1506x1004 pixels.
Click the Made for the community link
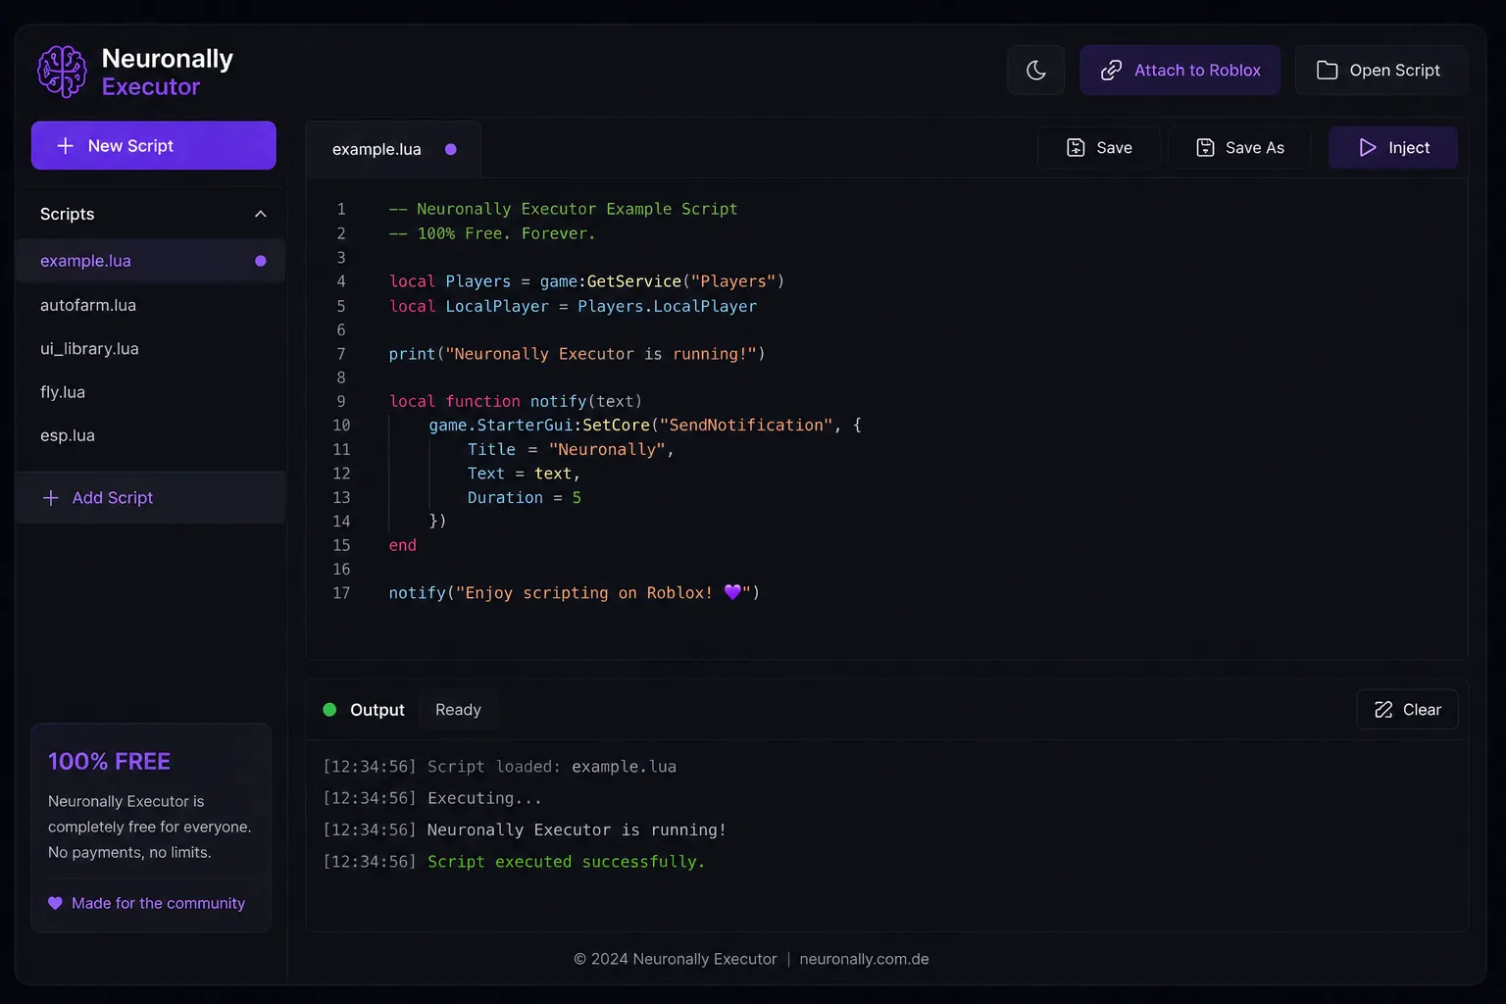coord(158,903)
